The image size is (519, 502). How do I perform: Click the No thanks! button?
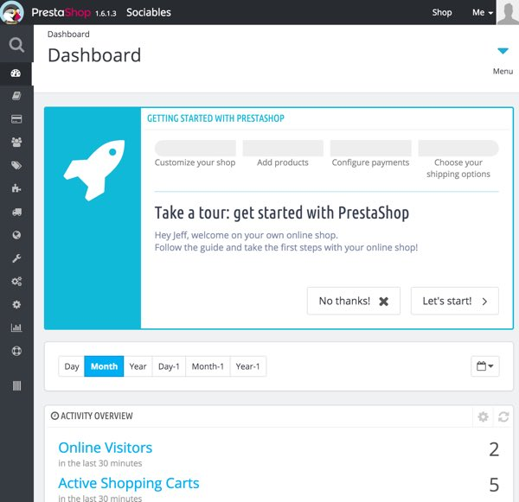coord(354,301)
